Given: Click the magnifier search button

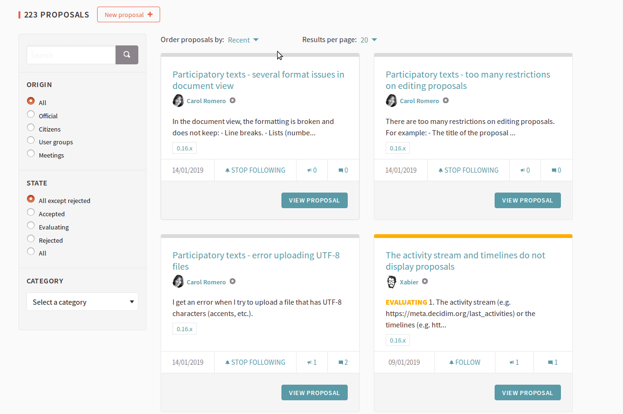Looking at the screenshot, I should [x=126, y=55].
